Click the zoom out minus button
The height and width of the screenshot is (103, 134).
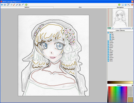[113, 28]
